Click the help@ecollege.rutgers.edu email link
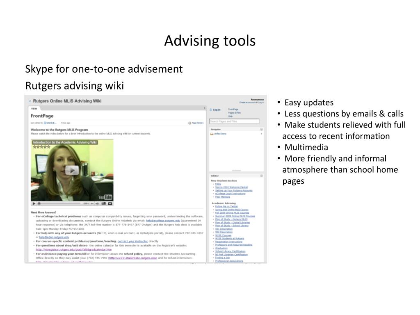This screenshot has width=420, height=315. tap(163, 221)
